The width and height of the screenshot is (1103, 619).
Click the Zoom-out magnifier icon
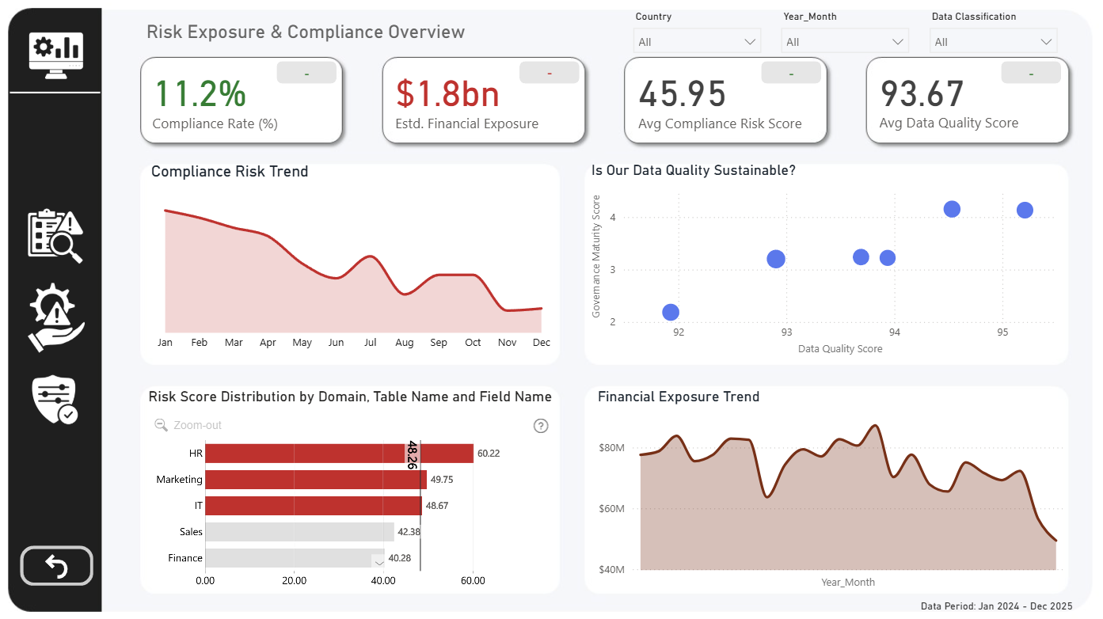(x=161, y=425)
